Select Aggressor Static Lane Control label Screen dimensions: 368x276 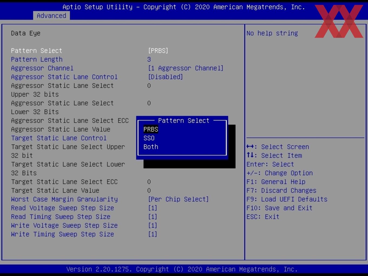coord(64,77)
